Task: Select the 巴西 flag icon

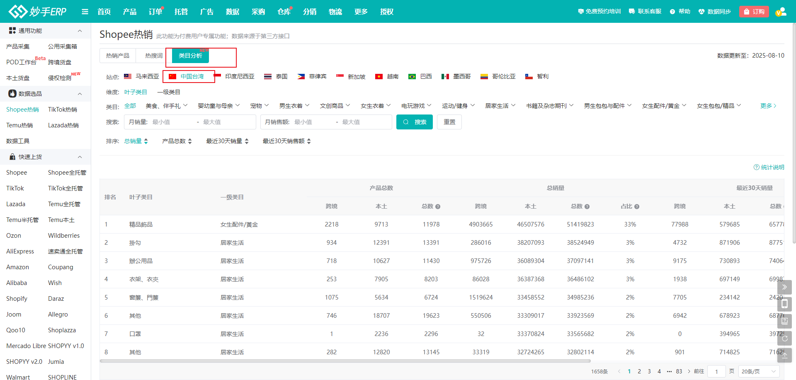Action: [412, 76]
